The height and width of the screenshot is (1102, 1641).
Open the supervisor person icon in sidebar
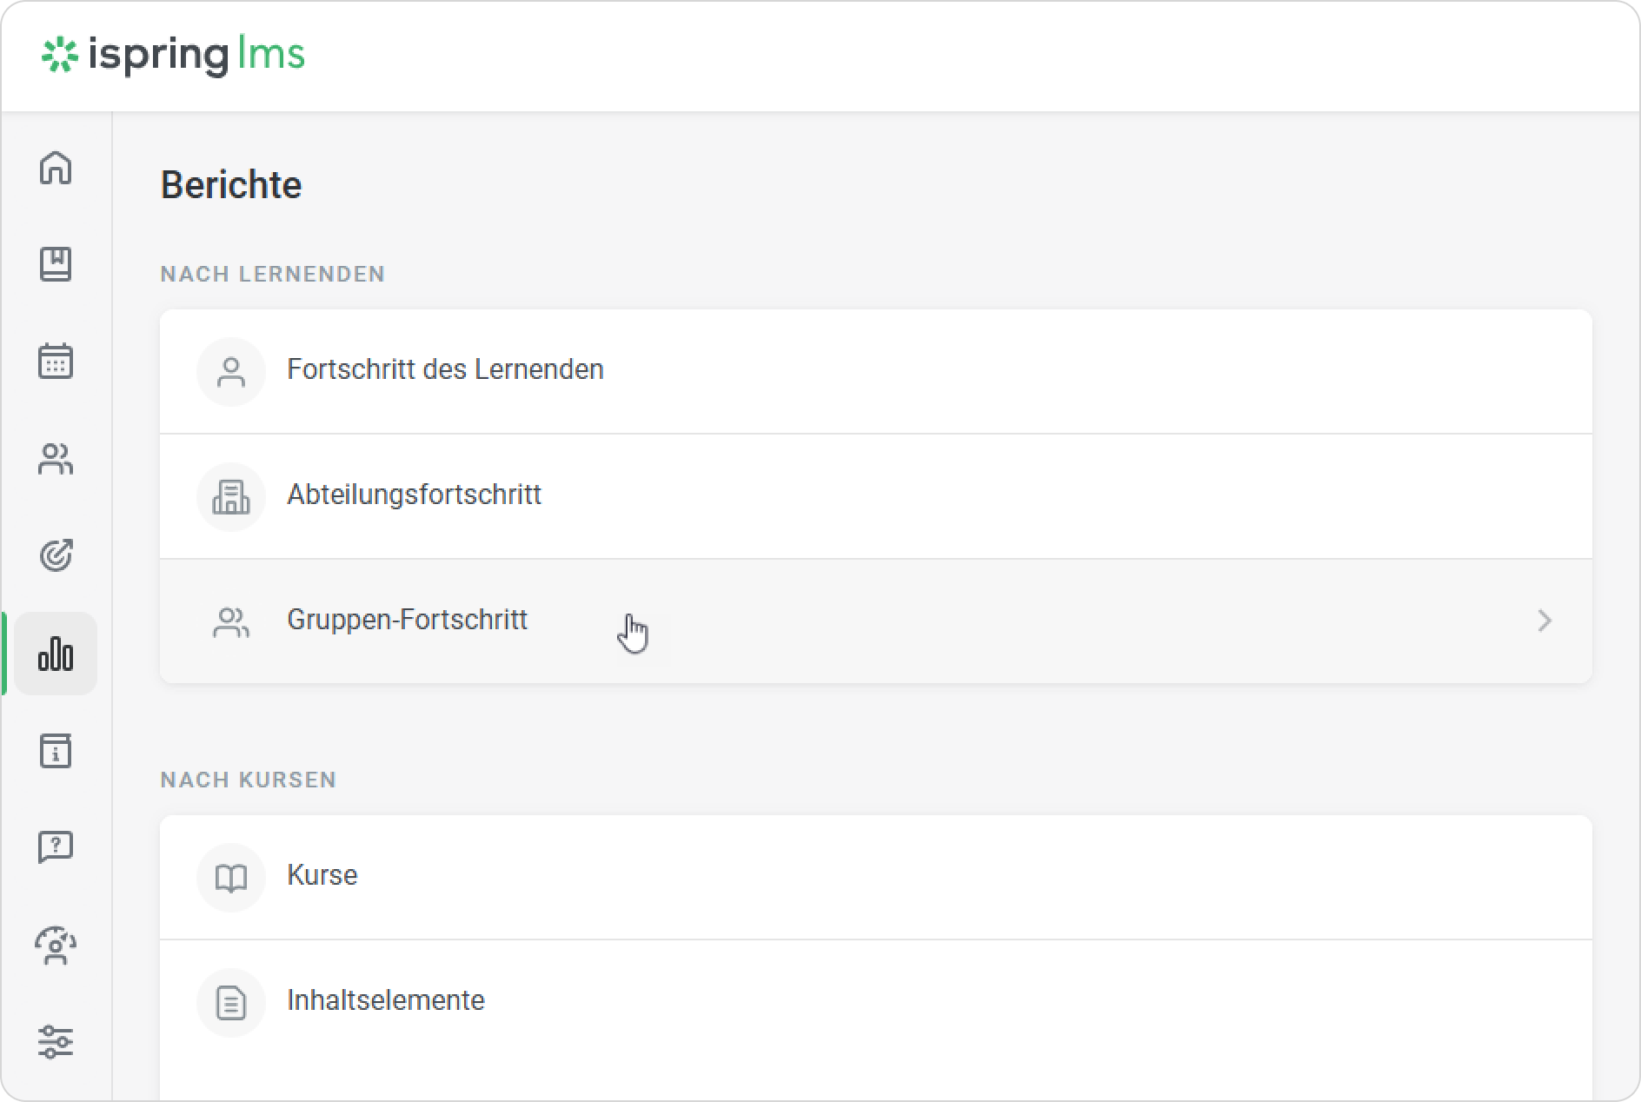click(x=56, y=946)
